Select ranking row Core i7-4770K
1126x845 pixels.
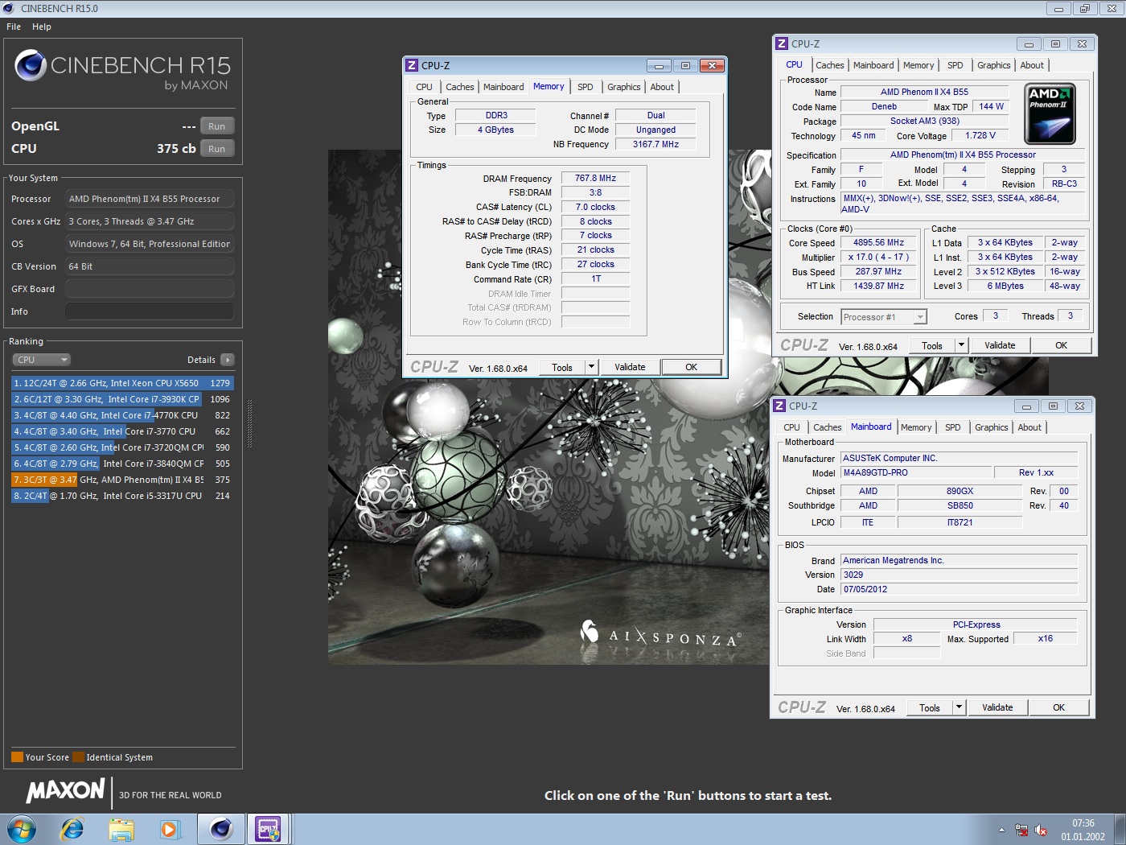coord(122,415)
